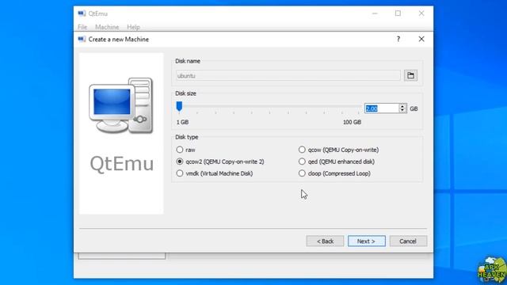Click the Disk name text field
The height and width of the screenshot is (285, 507).
tap(288, 76)
